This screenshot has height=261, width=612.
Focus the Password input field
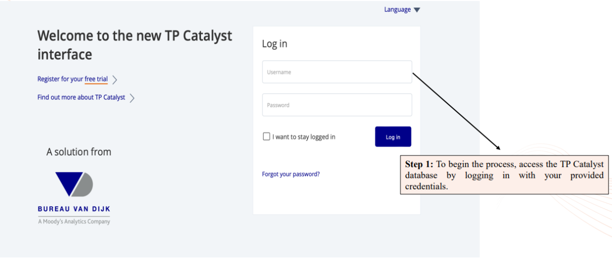pyautogui.click(x=337, y=105)
